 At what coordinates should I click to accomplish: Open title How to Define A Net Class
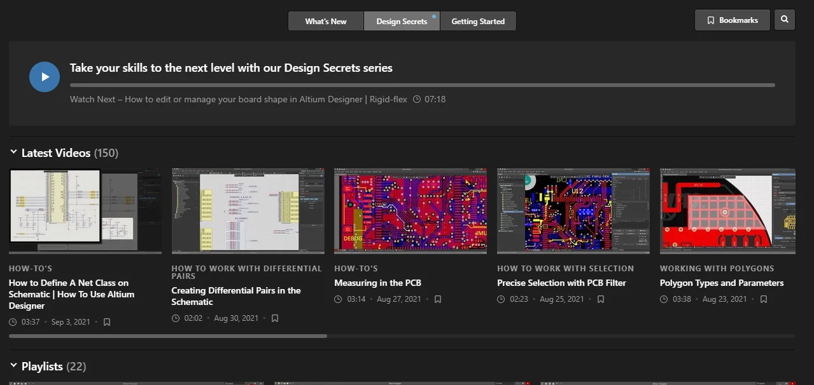72,294
